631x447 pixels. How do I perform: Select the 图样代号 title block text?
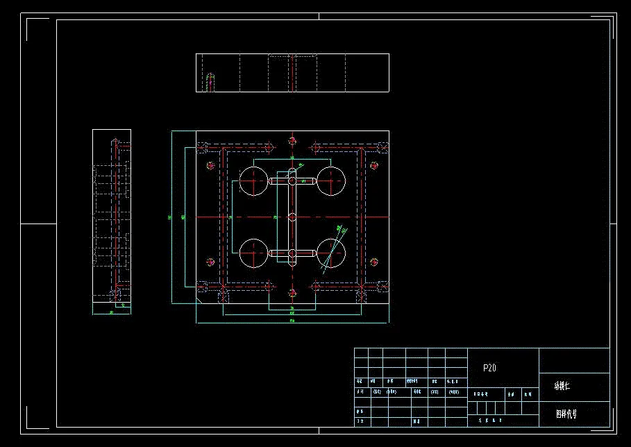click(566, 414)
